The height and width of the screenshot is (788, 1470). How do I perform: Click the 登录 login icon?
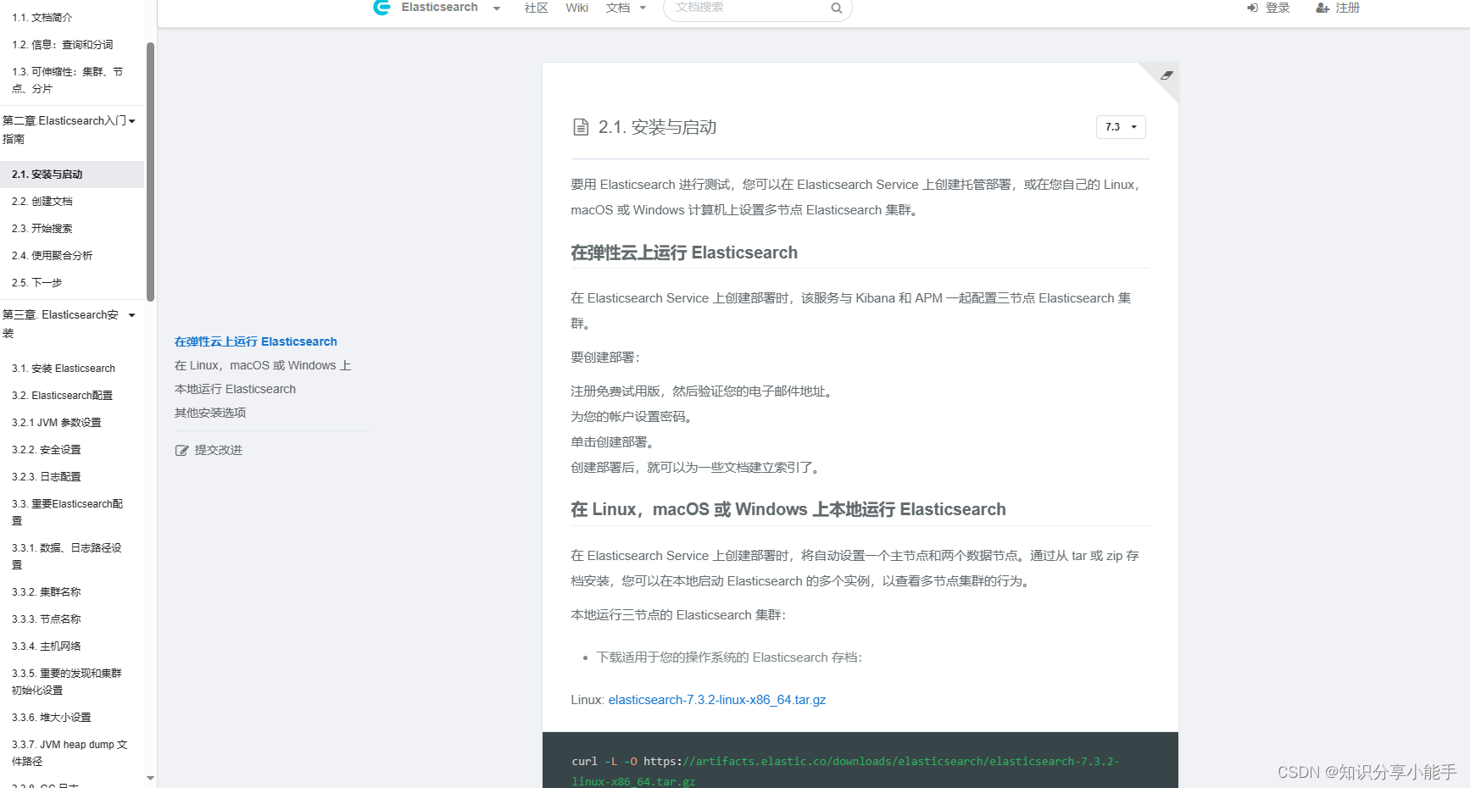click(1252, 8)
